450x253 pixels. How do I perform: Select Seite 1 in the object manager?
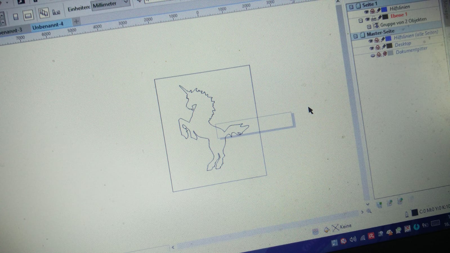(369, 5)
